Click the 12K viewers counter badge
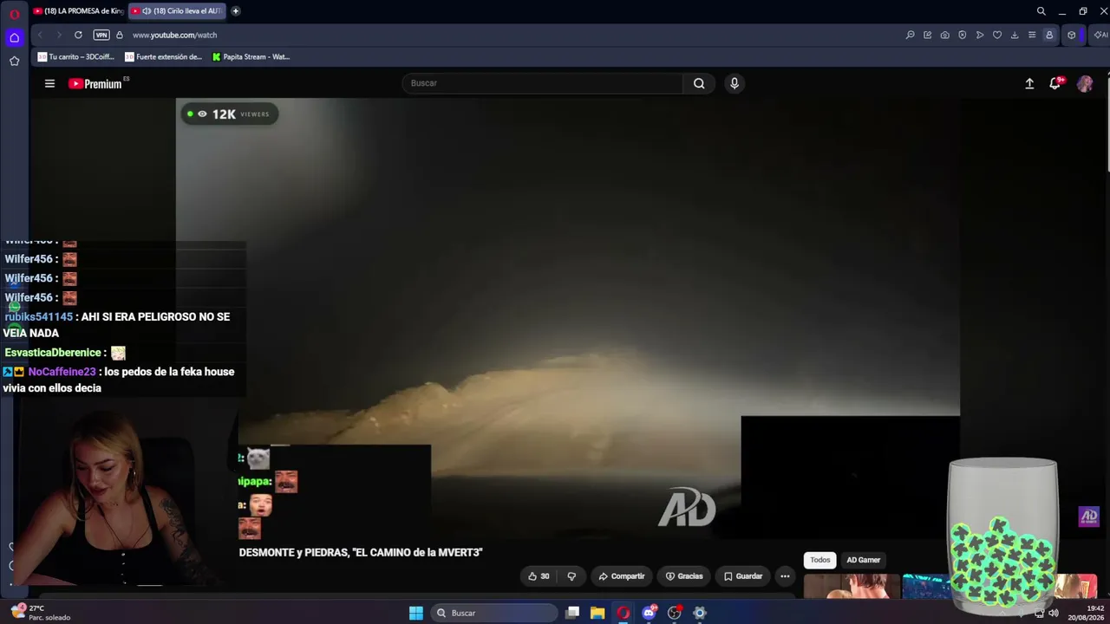The height and width of the screenshot is (624, 1110). [x=229, y=114]
